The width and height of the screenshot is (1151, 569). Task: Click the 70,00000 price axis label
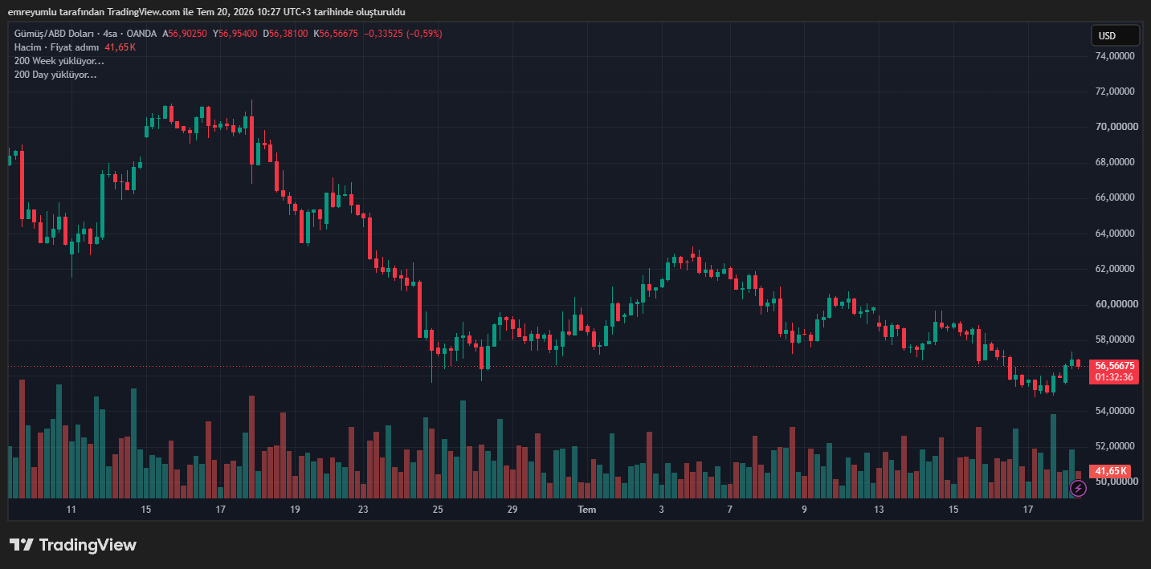(1115, 127)
